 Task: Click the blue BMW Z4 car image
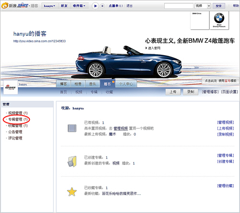coord(128,61)
